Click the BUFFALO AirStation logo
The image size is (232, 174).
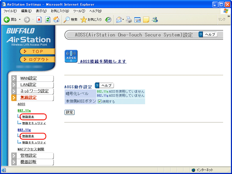28,37
